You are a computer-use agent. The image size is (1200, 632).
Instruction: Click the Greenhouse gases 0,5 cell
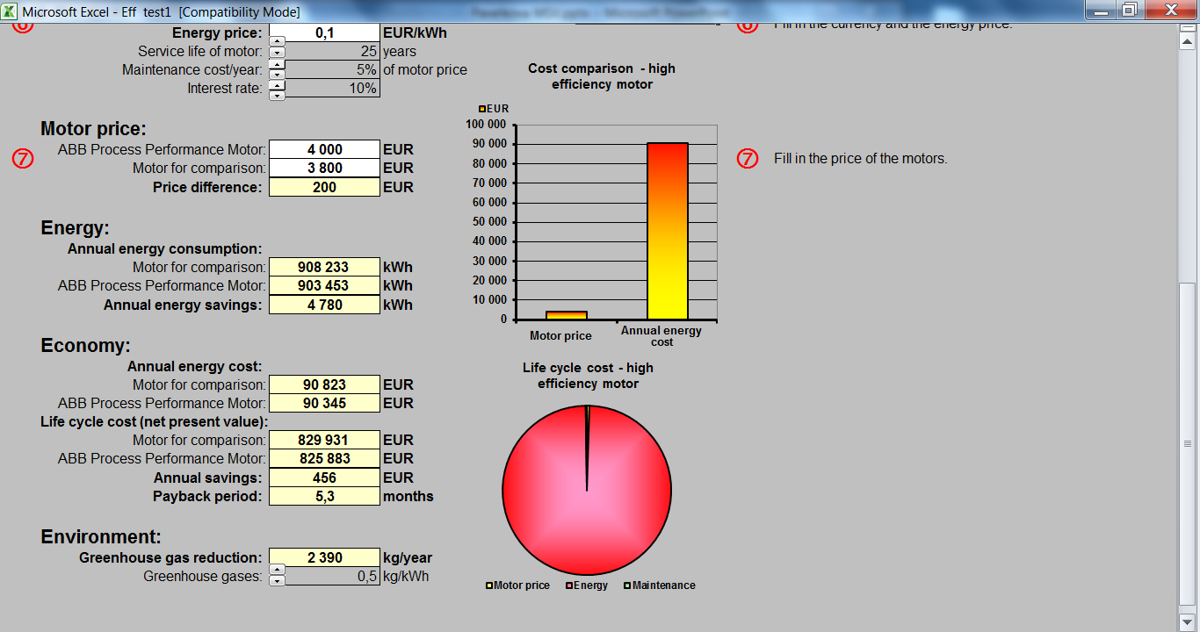[333, 577]
